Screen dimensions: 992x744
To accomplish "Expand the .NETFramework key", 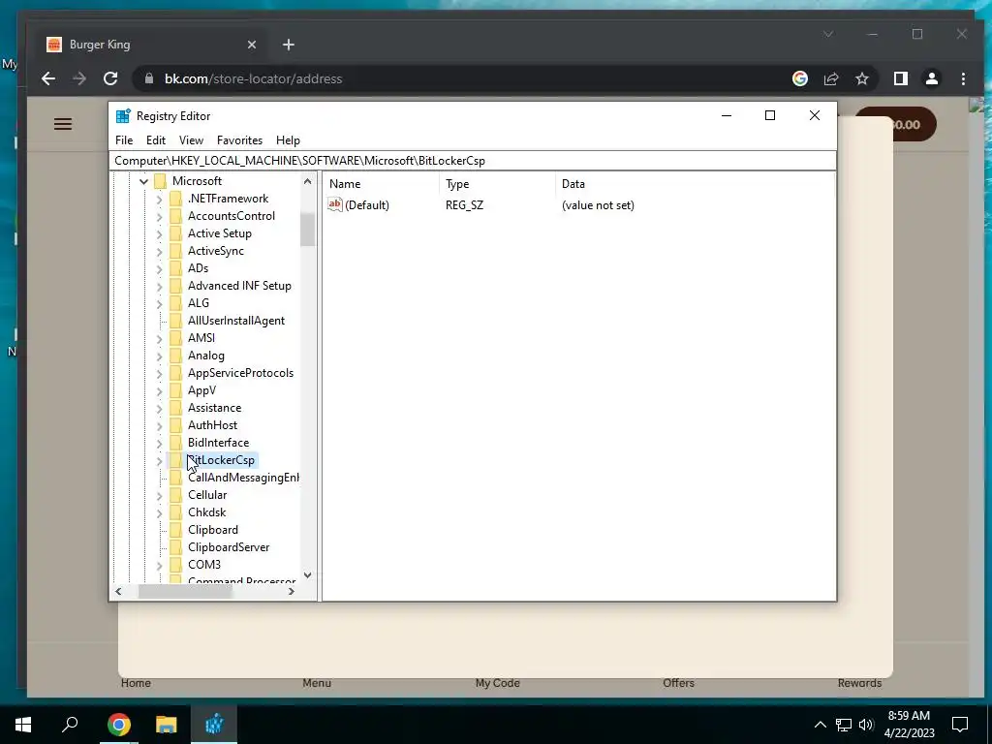I will click(160, 200).
